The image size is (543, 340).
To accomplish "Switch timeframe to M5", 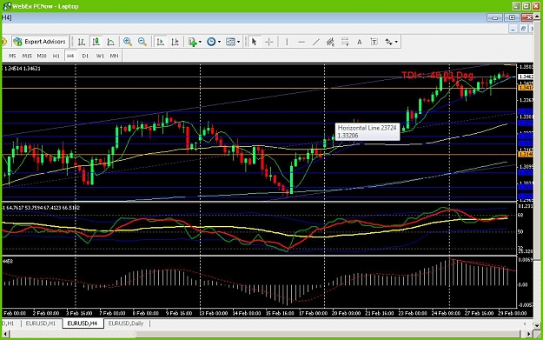I will click(12, 56).
